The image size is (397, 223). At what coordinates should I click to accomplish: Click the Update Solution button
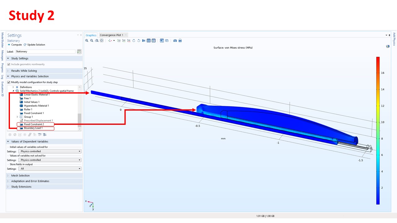(x=34, y=45)
